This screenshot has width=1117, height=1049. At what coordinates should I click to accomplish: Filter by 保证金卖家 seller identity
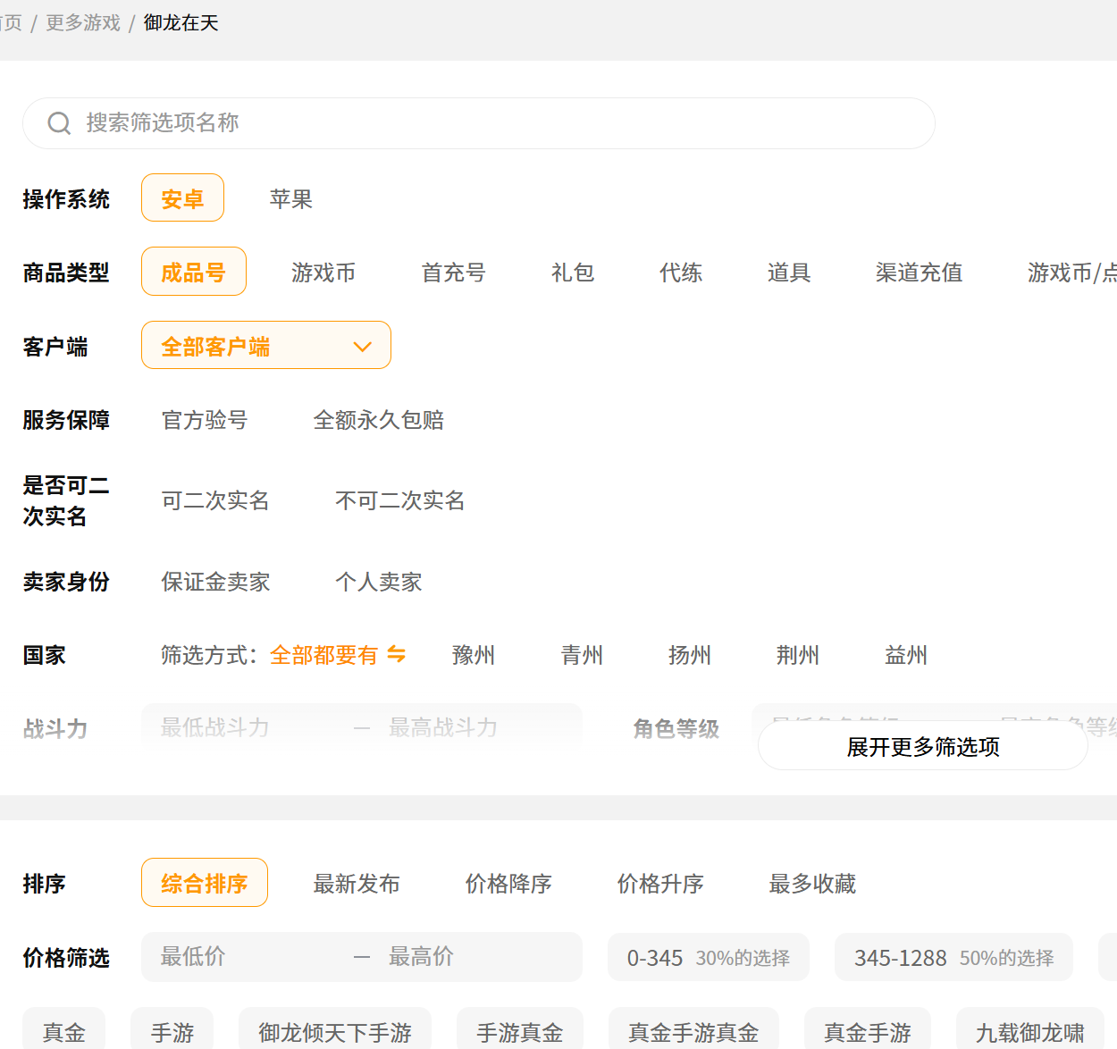(215, 583)
